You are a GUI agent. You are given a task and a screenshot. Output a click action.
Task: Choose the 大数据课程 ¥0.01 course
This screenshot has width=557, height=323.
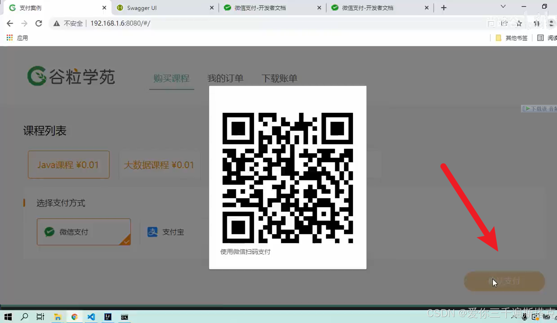(159, 164)
